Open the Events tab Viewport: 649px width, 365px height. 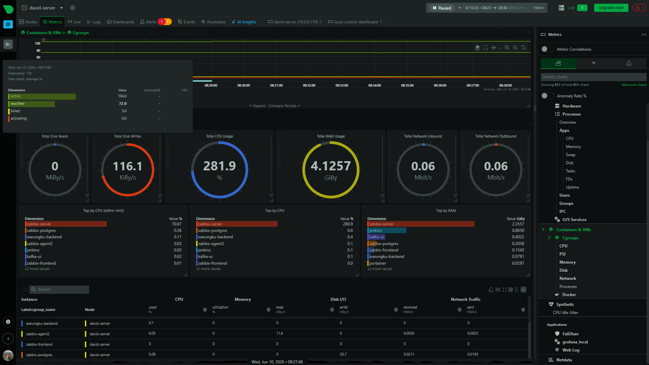pos(186,22)
